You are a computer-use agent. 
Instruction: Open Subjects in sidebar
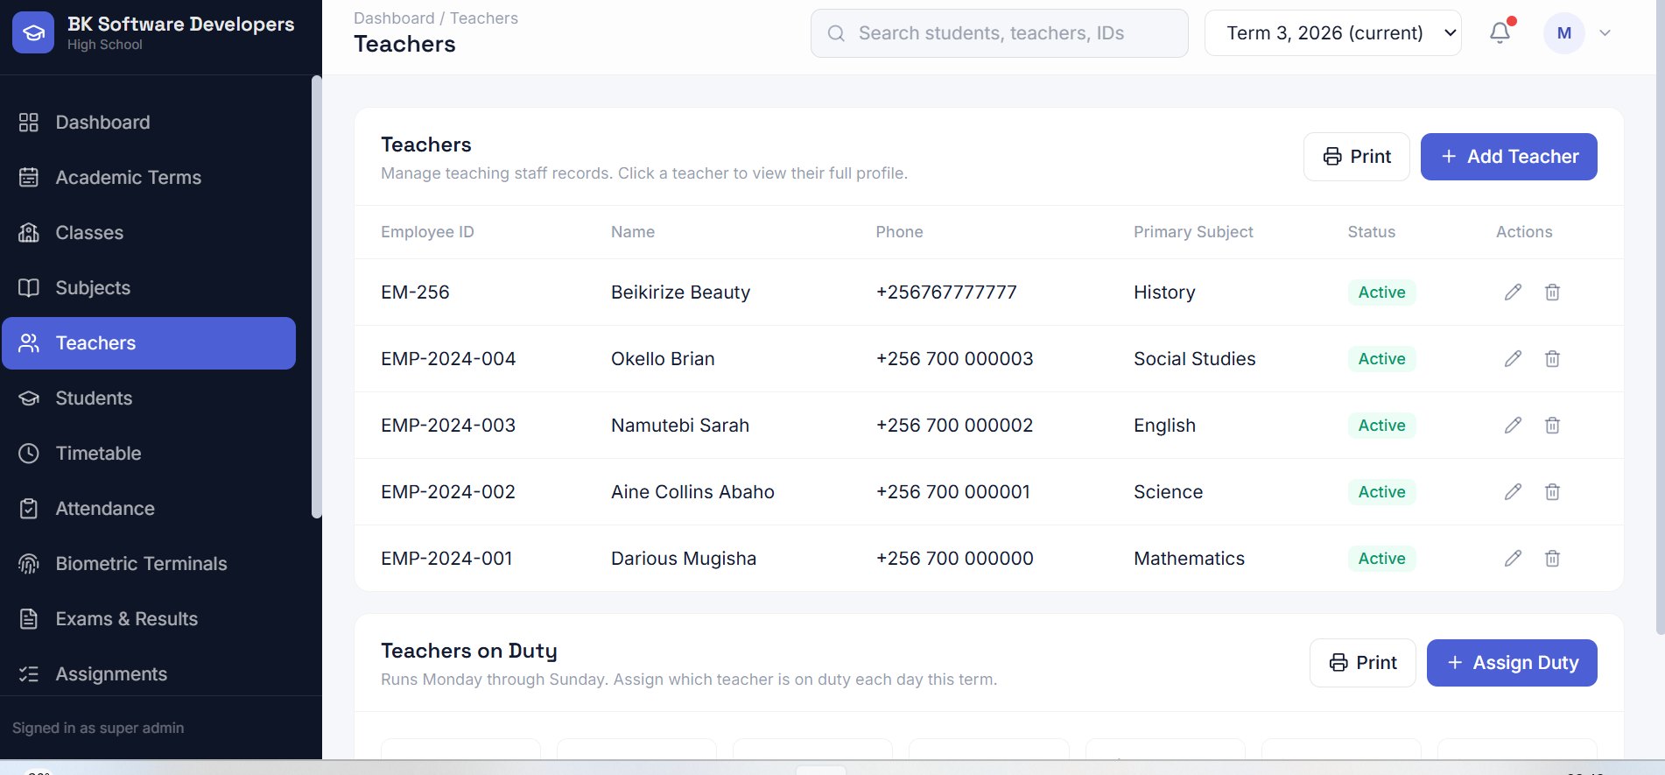pyautogui.click(x=149, y=288)
